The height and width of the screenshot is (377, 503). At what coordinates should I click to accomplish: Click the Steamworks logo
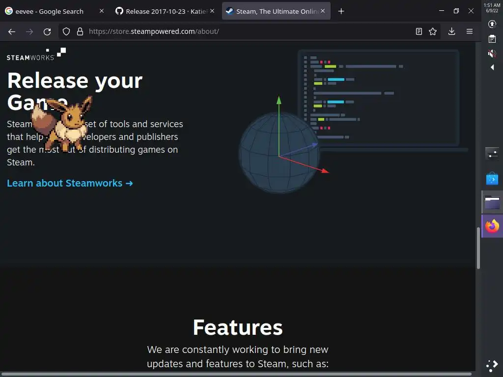[x=36, y=54]
